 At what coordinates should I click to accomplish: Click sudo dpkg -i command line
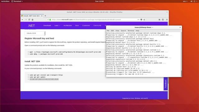[x=46, y=54]
